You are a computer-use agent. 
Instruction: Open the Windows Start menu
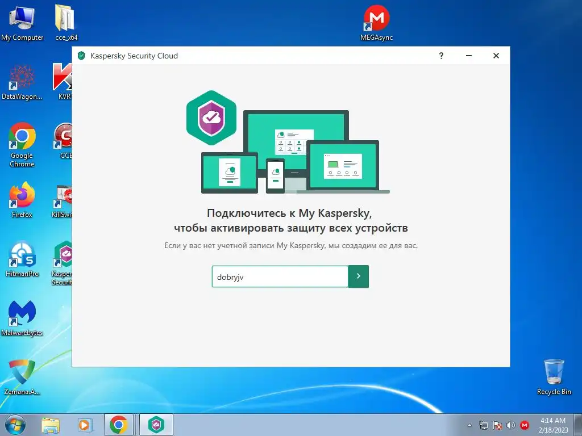pos(15,425)
